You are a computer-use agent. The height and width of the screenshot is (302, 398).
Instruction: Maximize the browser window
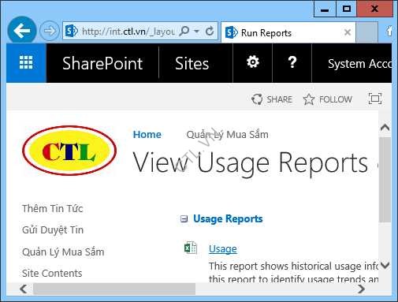346,9
